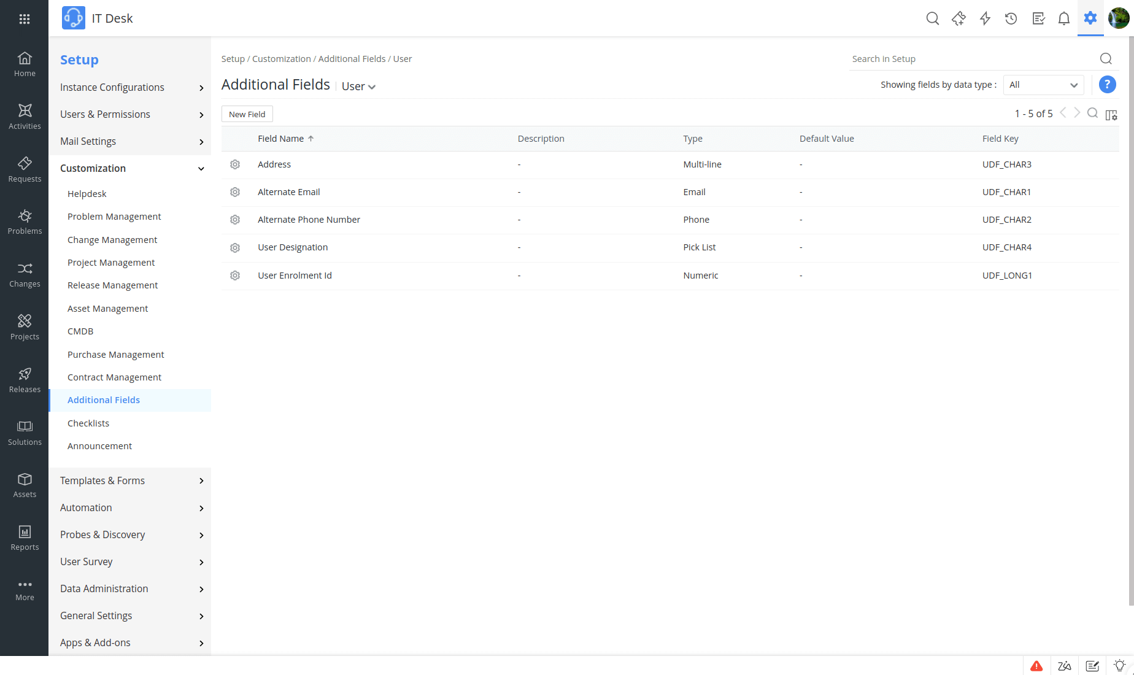Select Asset Management in sidebar
This screenshot has height=675, width=1134.
pyautogui.click(x=107, y=309)
